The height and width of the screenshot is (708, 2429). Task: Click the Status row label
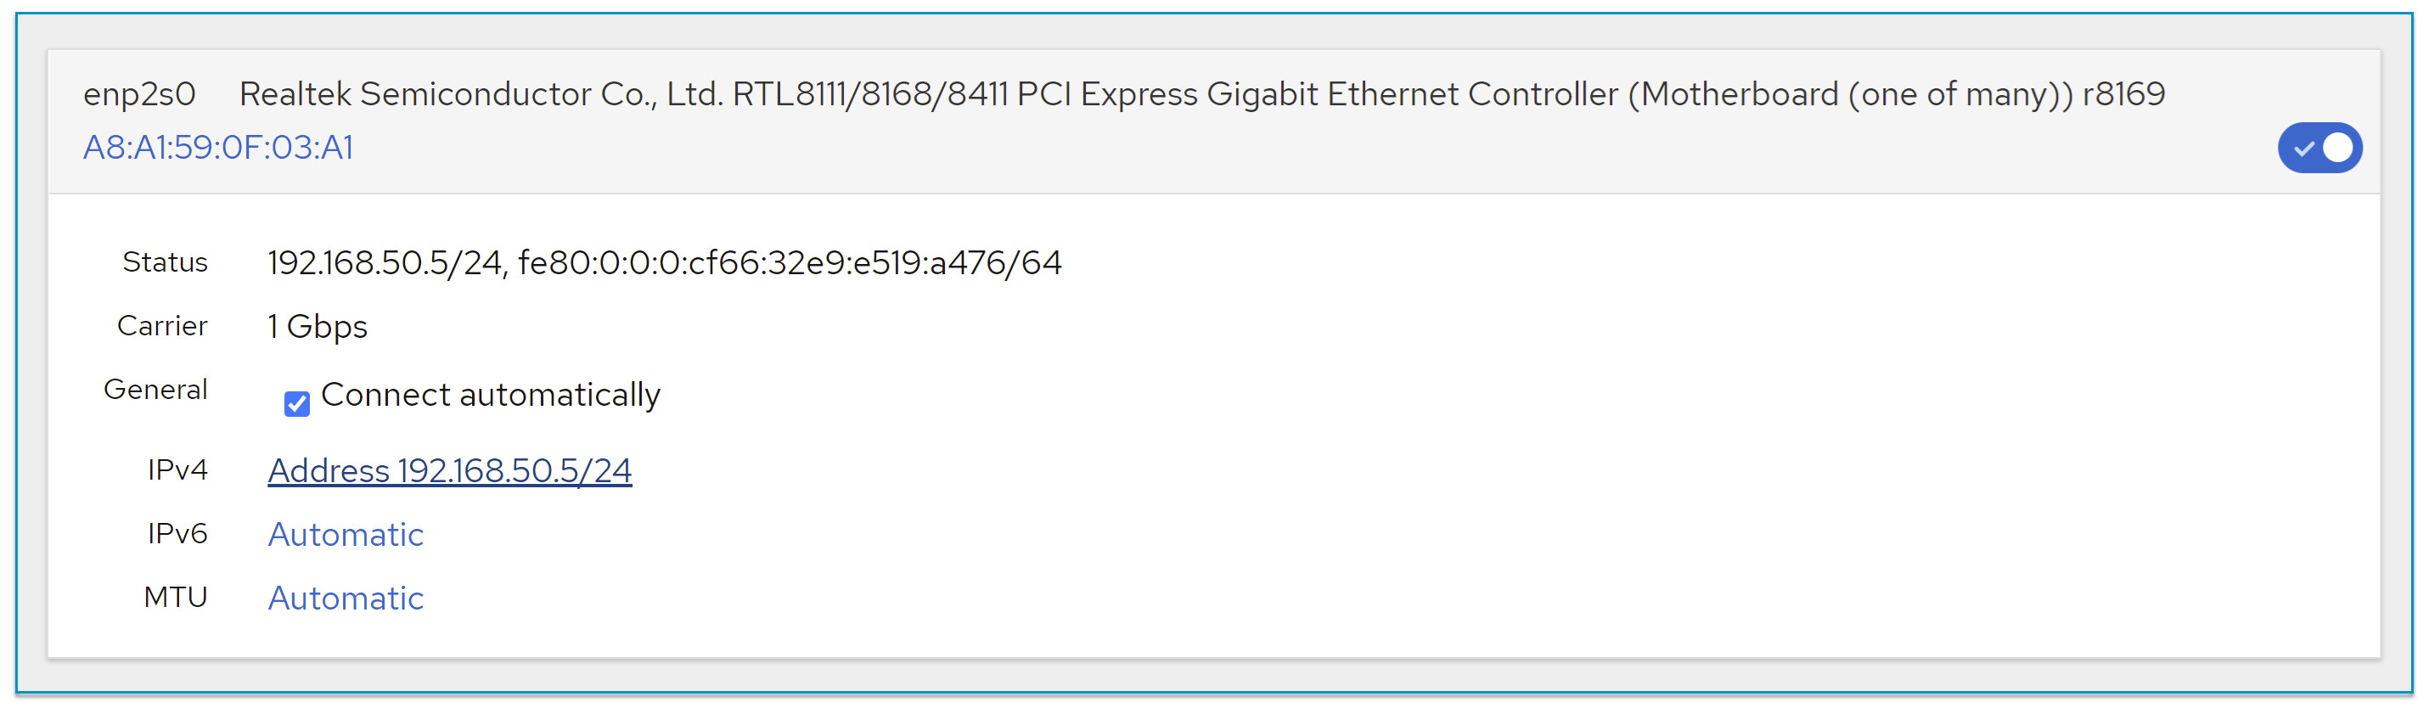(x=165, y=262)
